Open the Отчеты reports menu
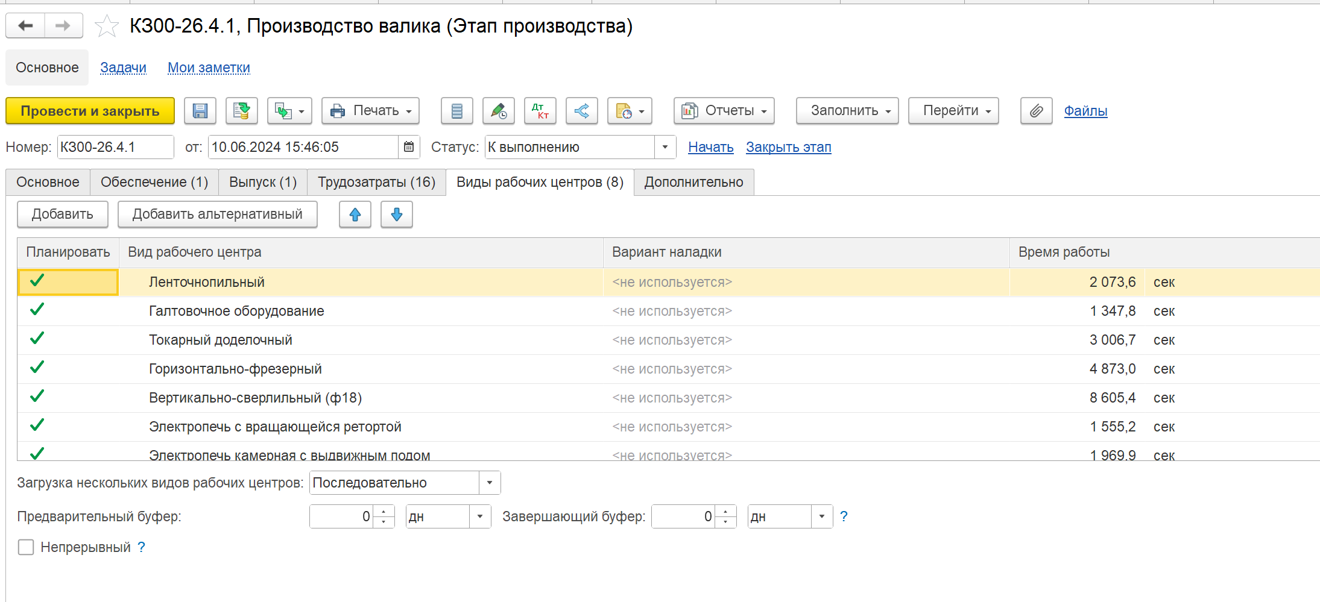The height and width of the screenshot is (602, 1320). coord(724,111)
